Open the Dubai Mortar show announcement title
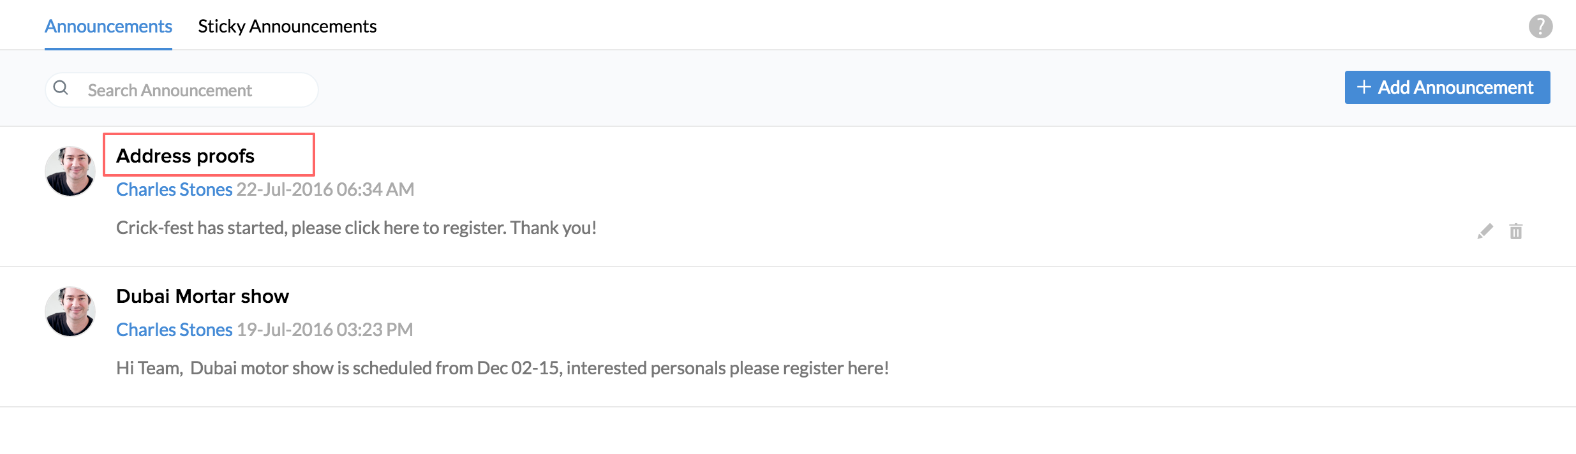 pyautogui.click(x=202, y=296)
